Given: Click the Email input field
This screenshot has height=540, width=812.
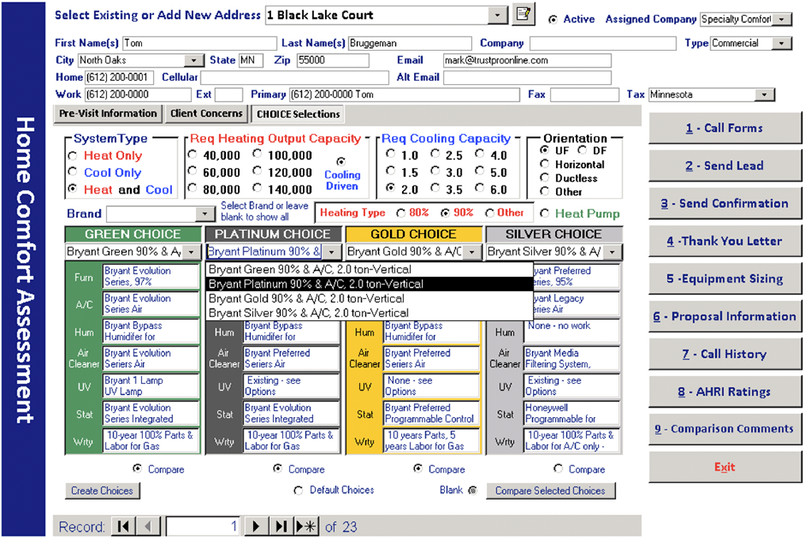Looking at the screenshot, I should (527, 60).
